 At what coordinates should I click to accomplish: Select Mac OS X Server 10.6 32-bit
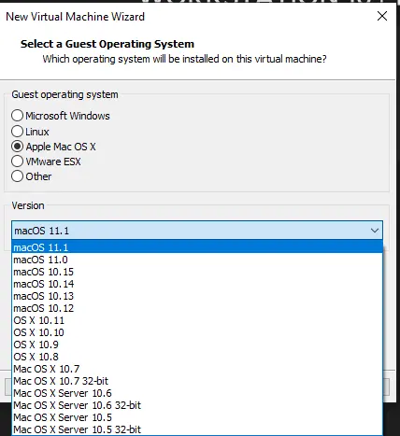click(197, 405)
